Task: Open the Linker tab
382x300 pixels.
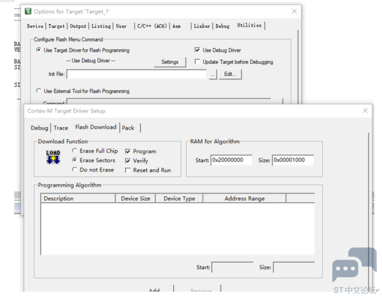Action: pyautogui.click(x=202, y=26)
